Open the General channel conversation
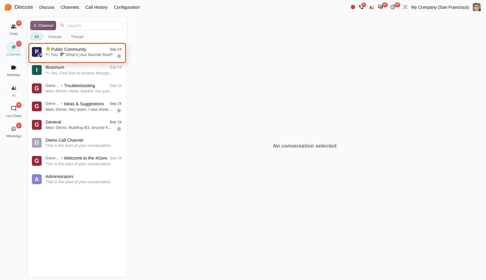 click(77, 125)
